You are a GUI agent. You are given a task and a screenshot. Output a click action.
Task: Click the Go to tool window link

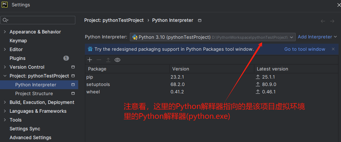305,49
